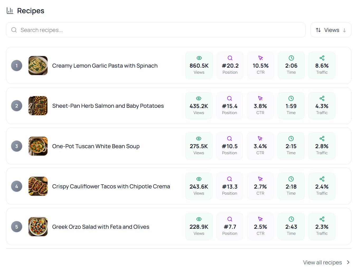The width and height of the screenshot is (358, 271).
Task: Click the traffic share icon for Creamy Lemon Garlic Pasta
Action: 322,58
